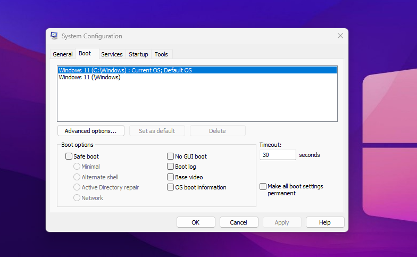Open Help for System Configuration
Viewport: 417px width, 257px height.
tap(325, 222)
